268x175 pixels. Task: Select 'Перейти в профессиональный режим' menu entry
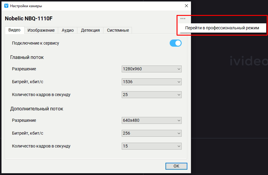click(222, 28)
